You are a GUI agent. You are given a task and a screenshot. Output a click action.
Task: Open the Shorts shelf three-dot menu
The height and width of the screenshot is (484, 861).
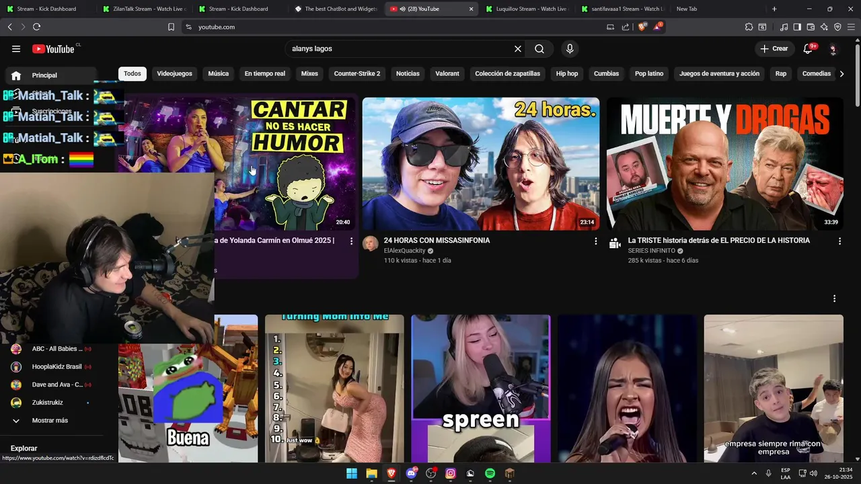coord(835,298)
